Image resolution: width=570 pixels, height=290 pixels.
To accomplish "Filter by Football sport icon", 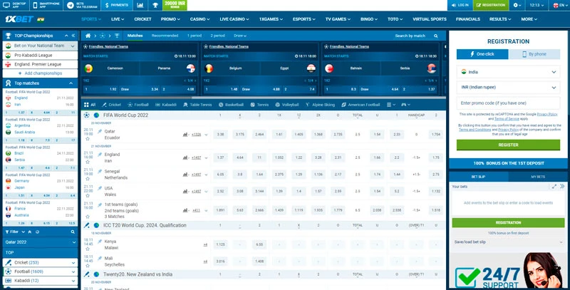I will [138, 105].
